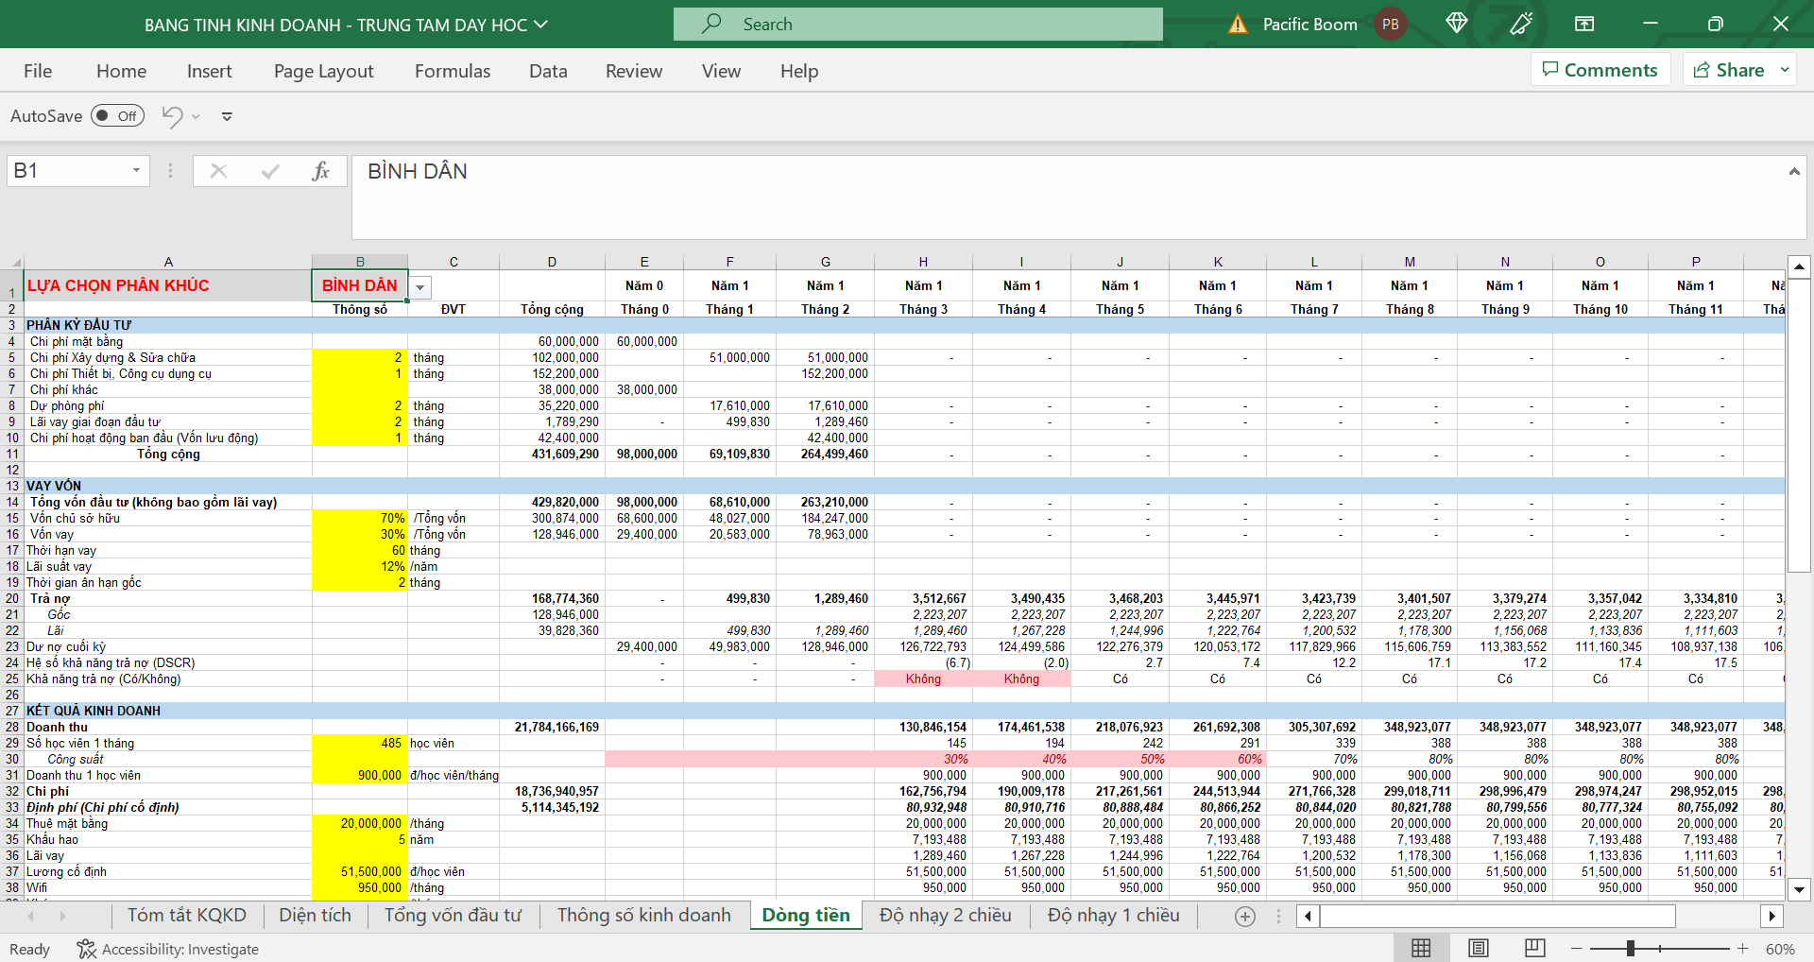The height and width of the screenshot is (962, 1814).
Task: Open dropdown next to BÌNH DÂN cell
Action: 420,287
